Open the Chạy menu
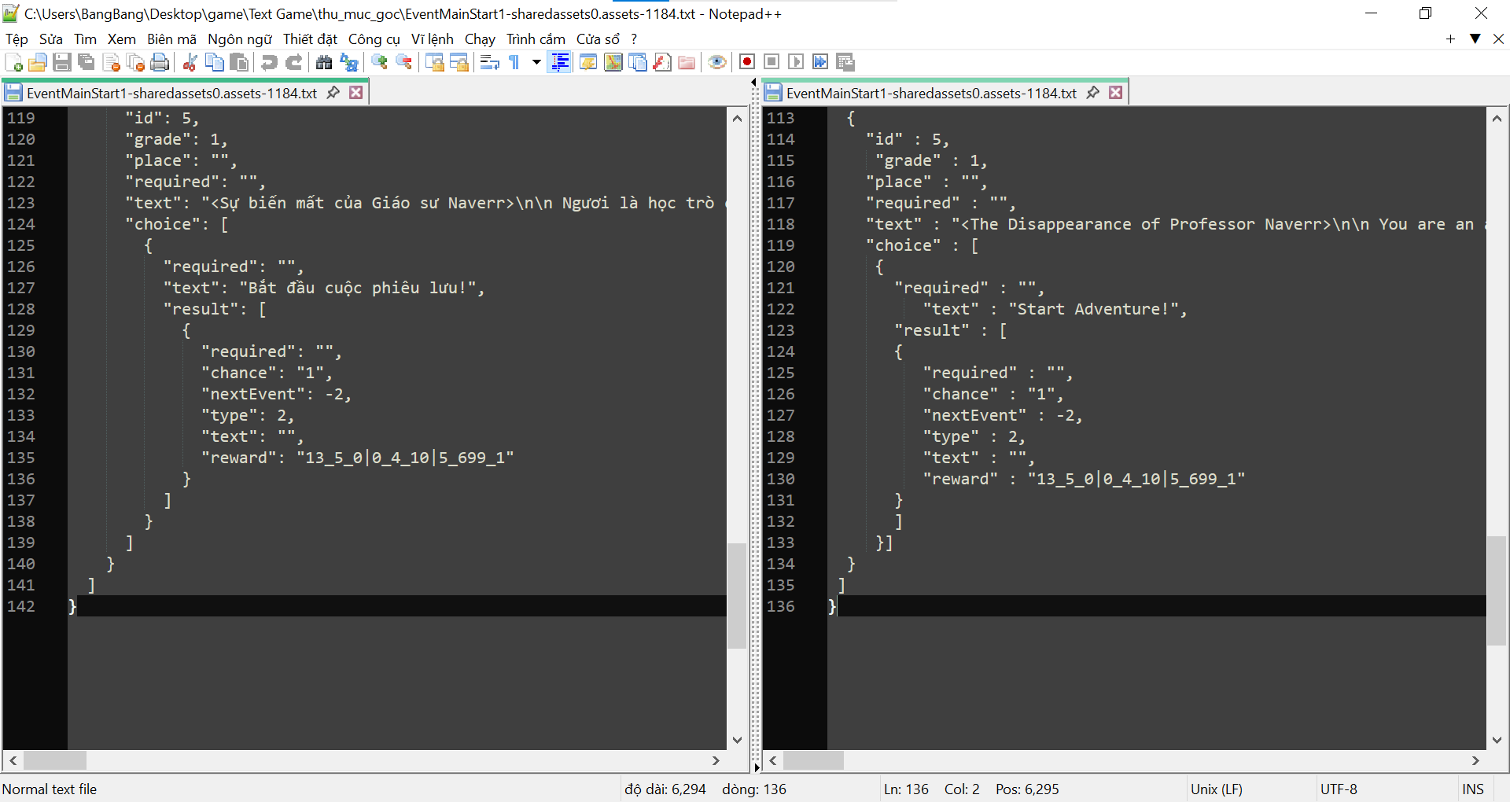The image size is (1510, 802). coord(480,39)
